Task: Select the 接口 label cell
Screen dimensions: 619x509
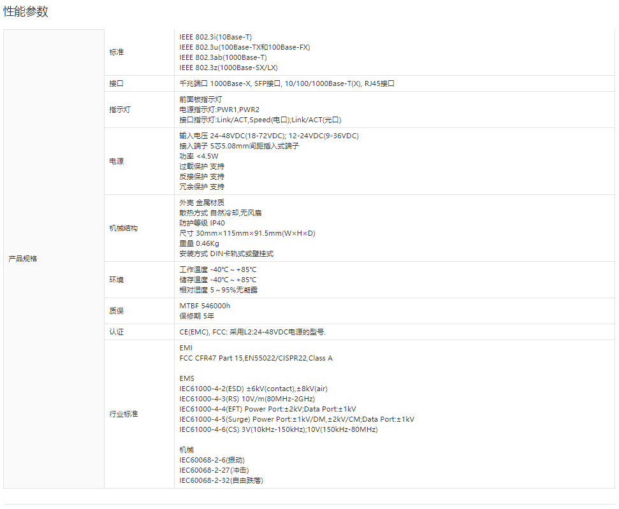Action: click(117, 83)
